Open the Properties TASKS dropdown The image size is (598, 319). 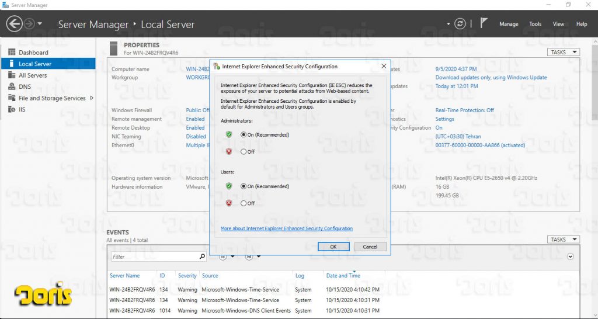tap(564, 52)
